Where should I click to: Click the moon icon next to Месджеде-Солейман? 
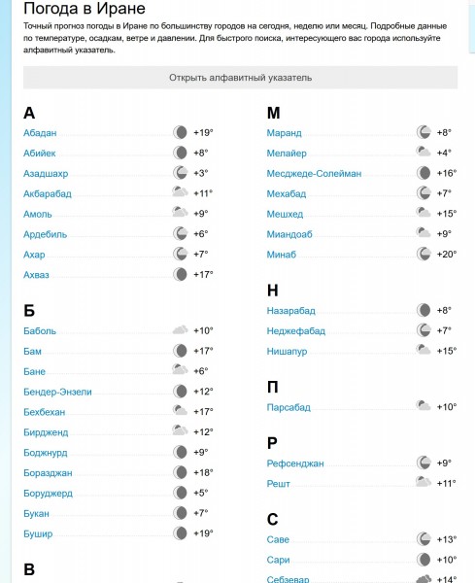[x=424, y=173]
